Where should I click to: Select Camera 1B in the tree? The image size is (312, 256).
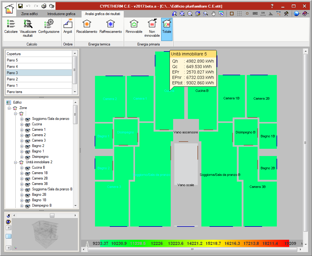40,173
